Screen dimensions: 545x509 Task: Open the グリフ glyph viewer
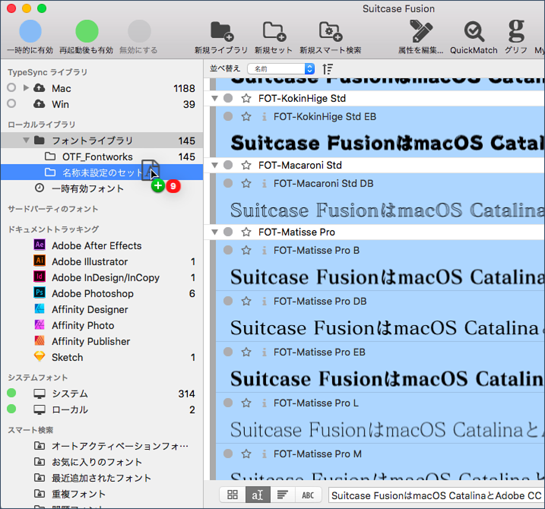coord(516,31)
